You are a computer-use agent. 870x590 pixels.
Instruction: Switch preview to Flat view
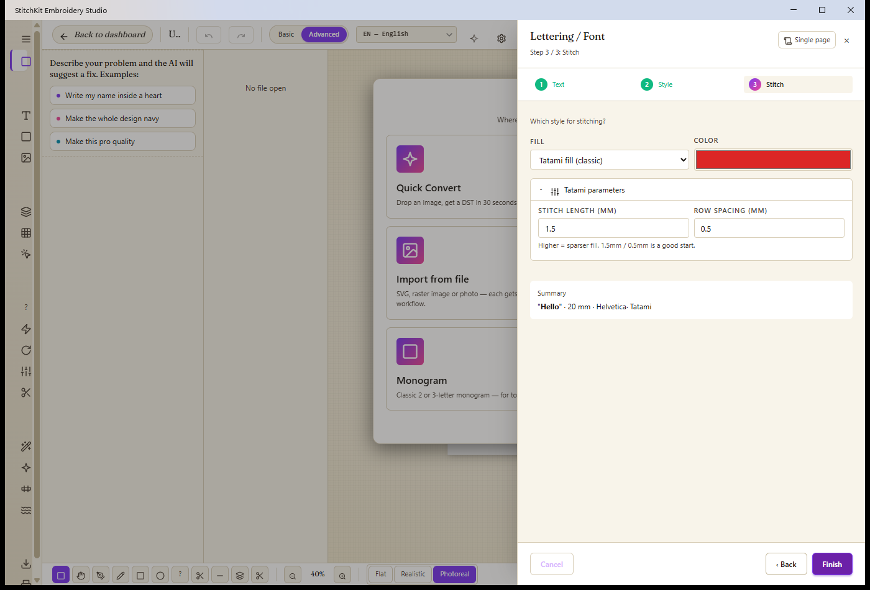pos(381,574)
